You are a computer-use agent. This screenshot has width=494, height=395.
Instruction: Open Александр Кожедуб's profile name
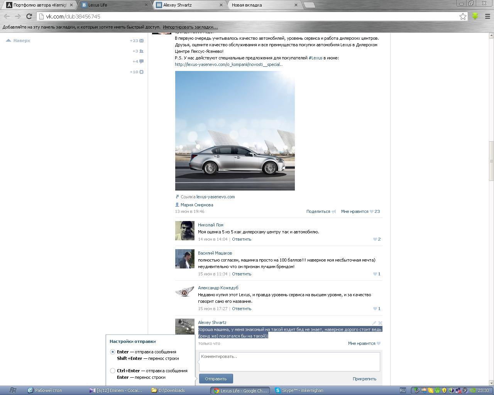(x=218, y=288)
